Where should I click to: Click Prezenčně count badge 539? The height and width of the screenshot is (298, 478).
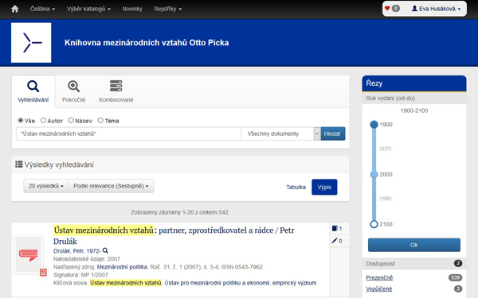point(455,277)
